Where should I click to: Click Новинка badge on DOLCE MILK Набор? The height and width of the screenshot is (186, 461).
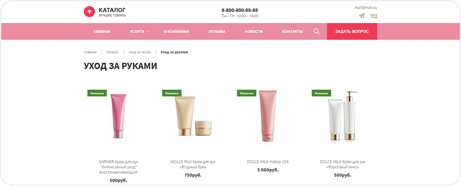(x=246, y=93)
